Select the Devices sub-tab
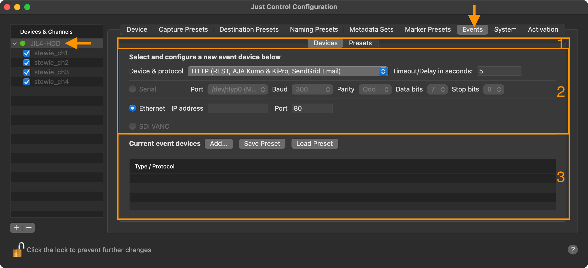Screen dimensions: 588x268 [326, 43]
